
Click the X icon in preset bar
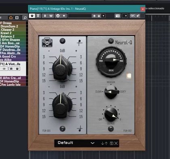coord(116,143)
